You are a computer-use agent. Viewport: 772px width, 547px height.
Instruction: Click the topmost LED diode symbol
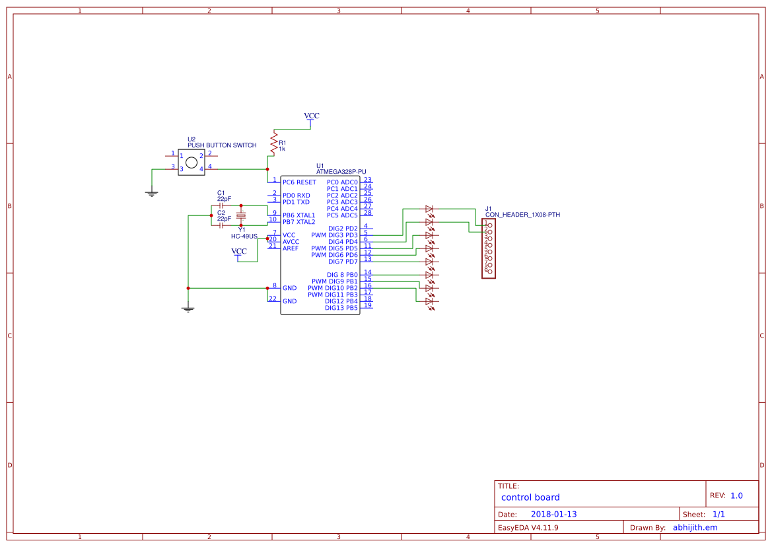pyautogui.click(x=430, y=209)
